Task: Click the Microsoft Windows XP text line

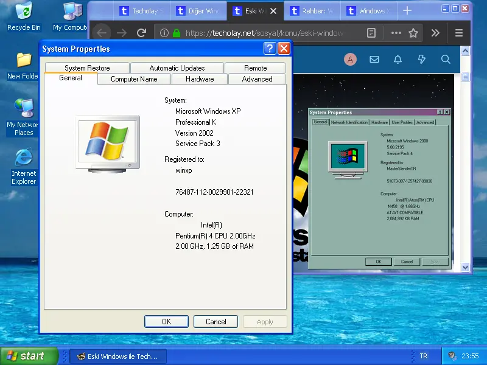Action: tap(208, 111)
